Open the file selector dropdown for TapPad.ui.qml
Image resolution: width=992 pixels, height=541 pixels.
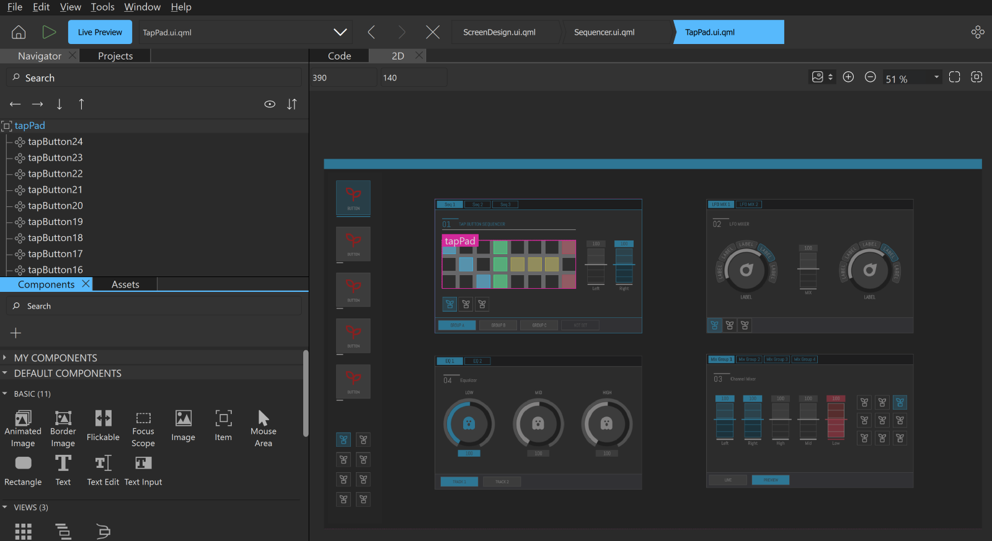pos(340,32)
